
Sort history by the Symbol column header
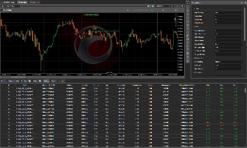tap(70, 85)
